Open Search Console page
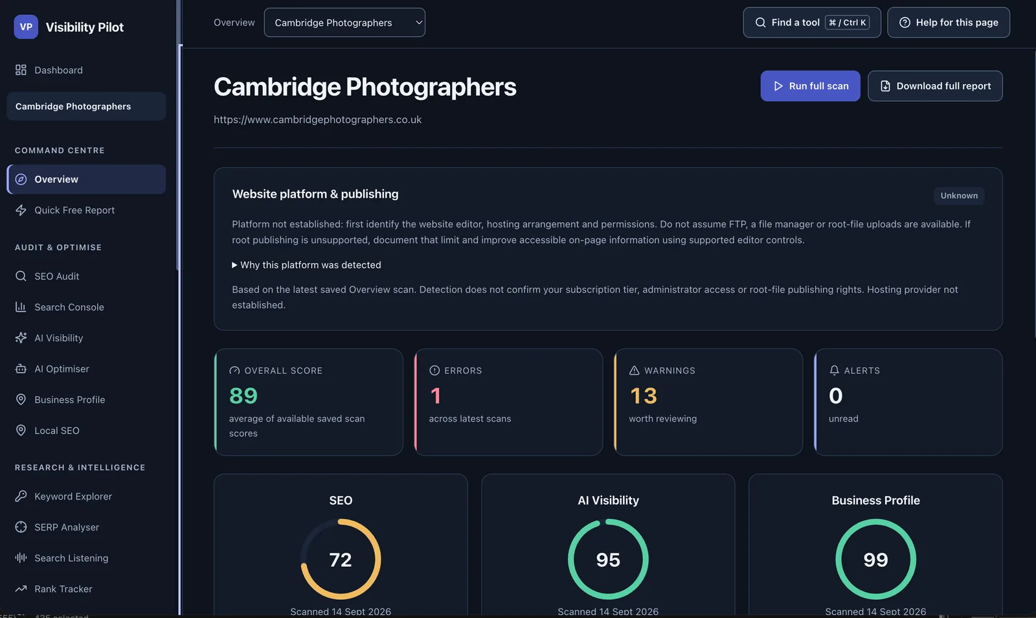This screenshot has width=1036, height=618. coord(86,307)
